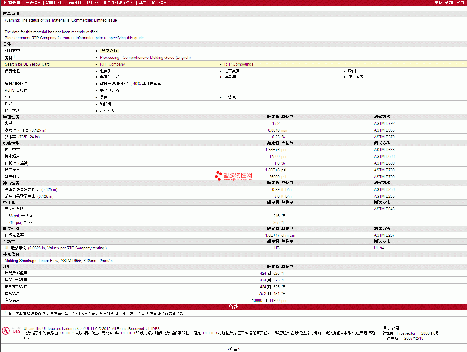Select the shrinkage value 0.0010
The image size is (467, 352).
coord(274,130)
